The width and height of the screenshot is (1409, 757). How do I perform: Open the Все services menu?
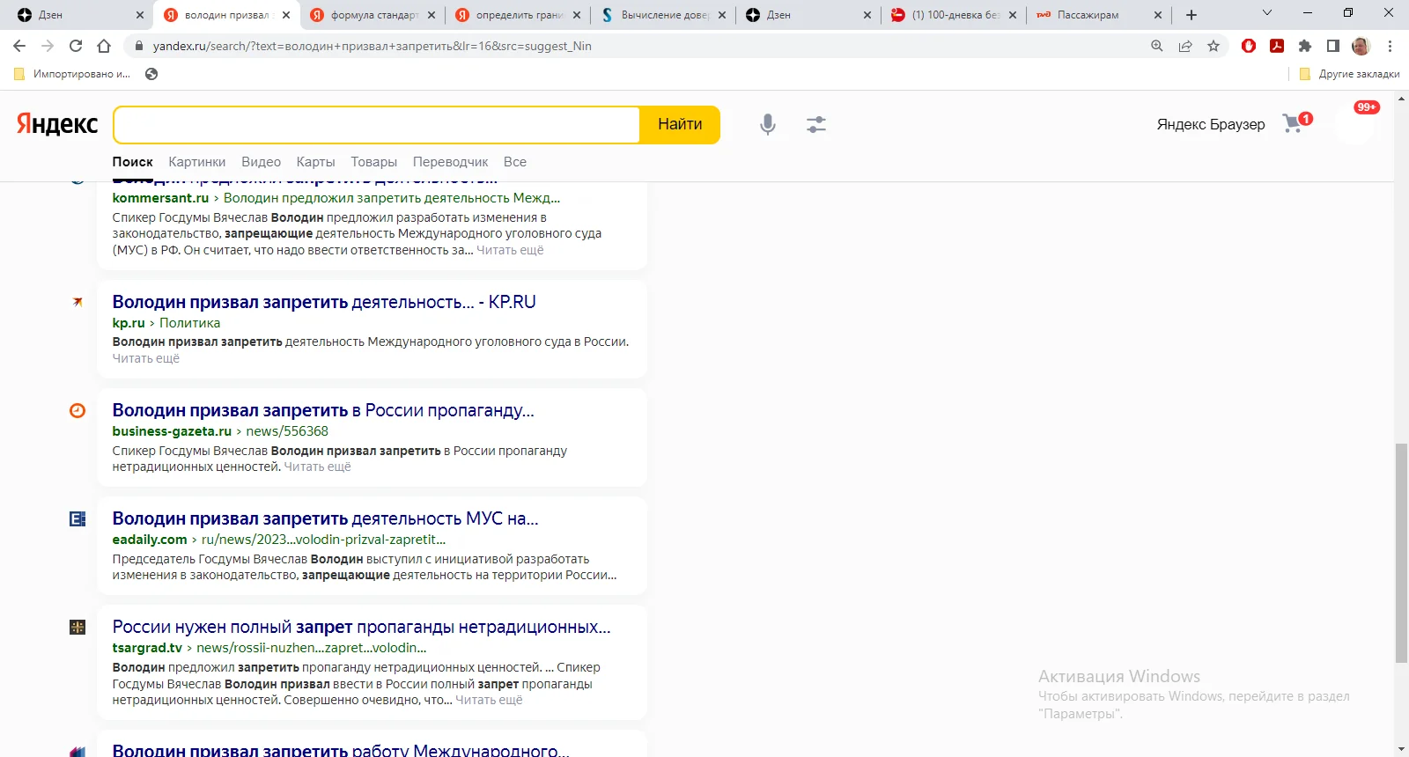point(515,162)
